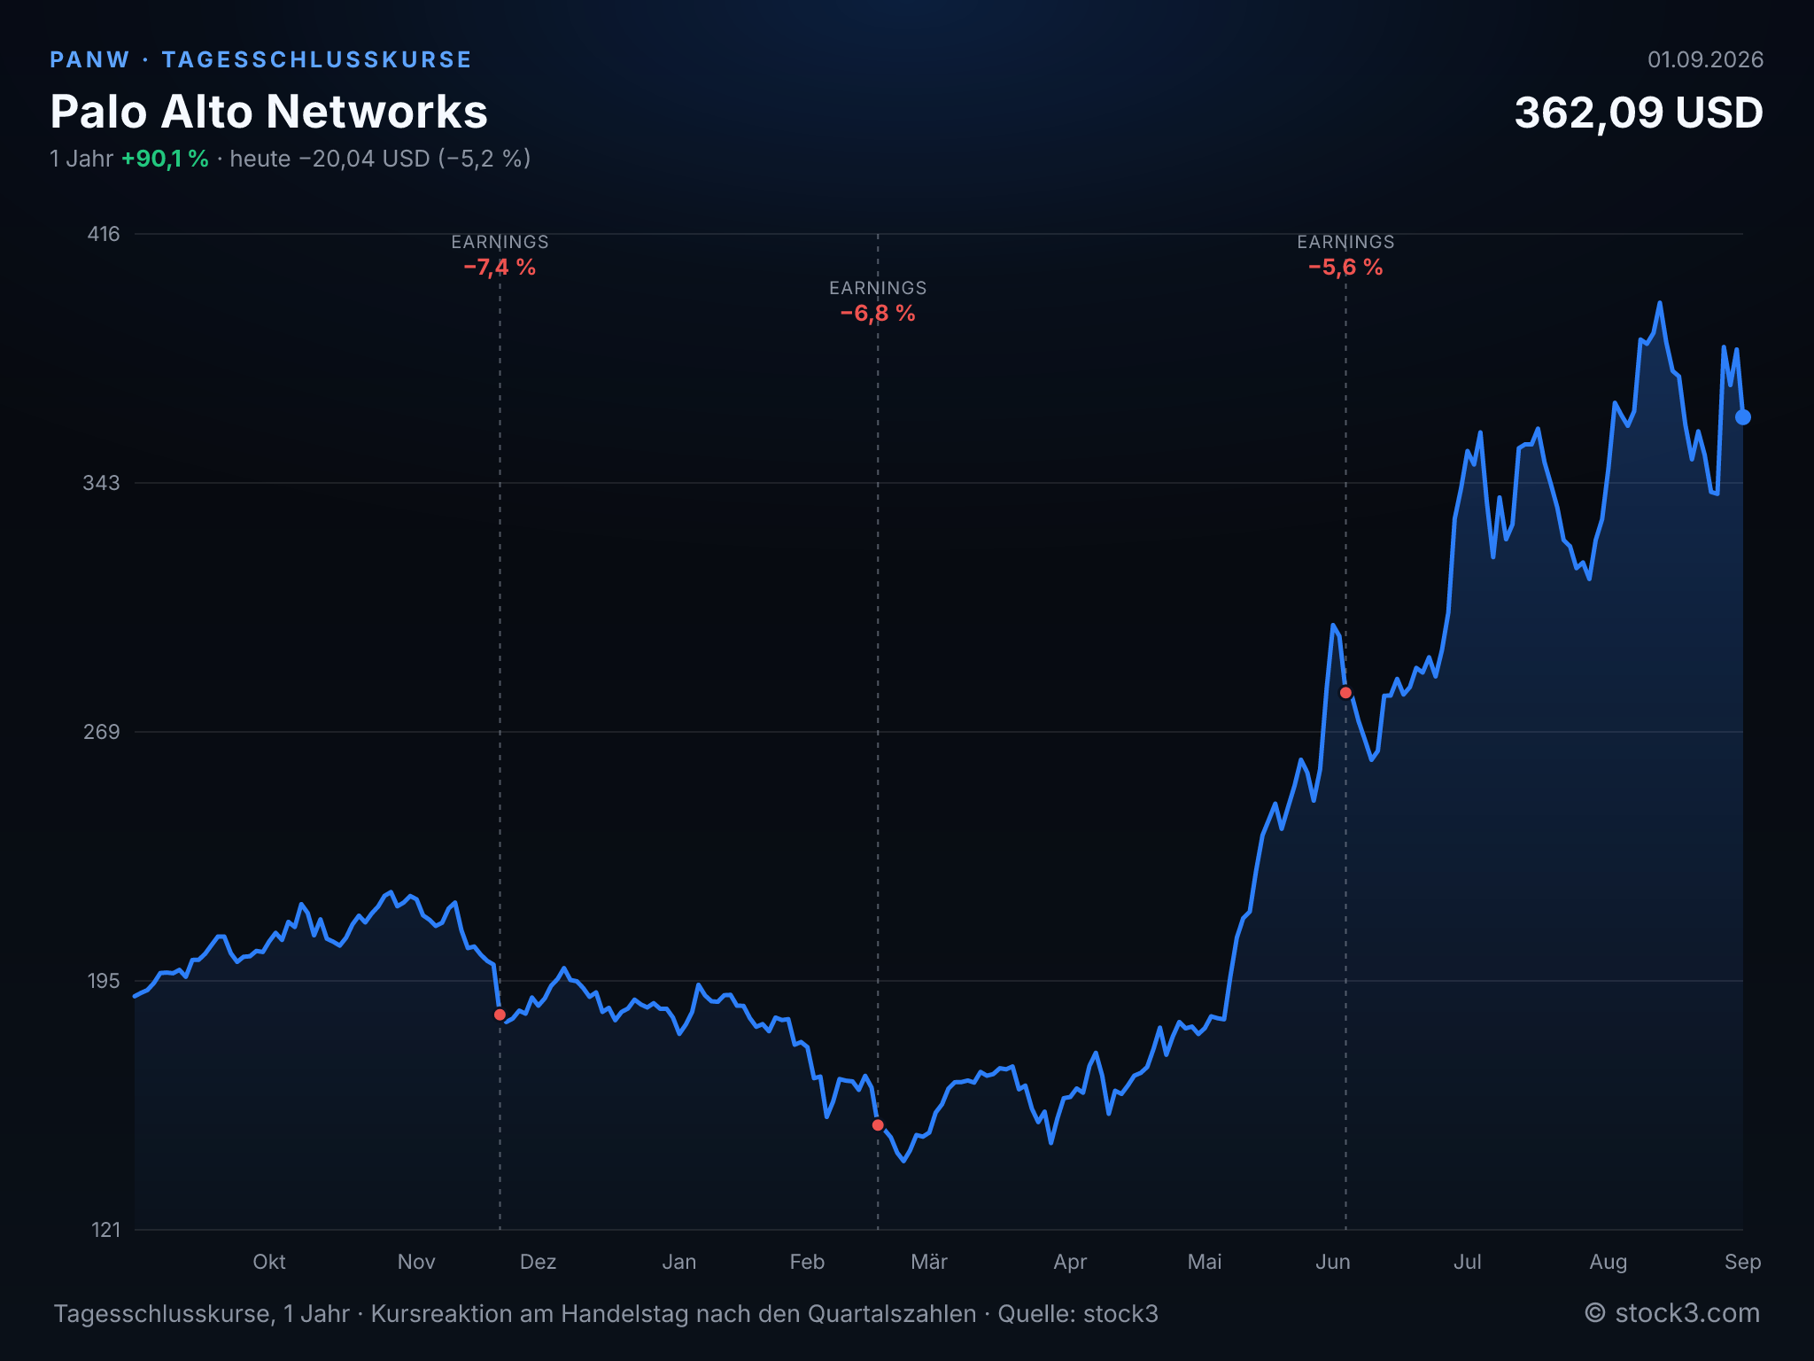
Task: Click the x-axis label 'Nov'
Action: tap(416, 1262)
